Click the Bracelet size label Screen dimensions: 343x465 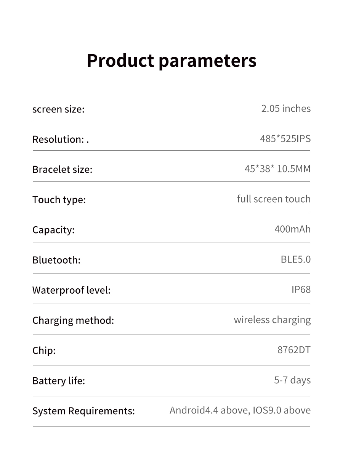click(62, 170)
